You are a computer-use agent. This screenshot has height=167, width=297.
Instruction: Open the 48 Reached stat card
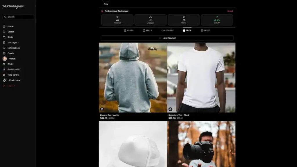[x=117, y=20]
